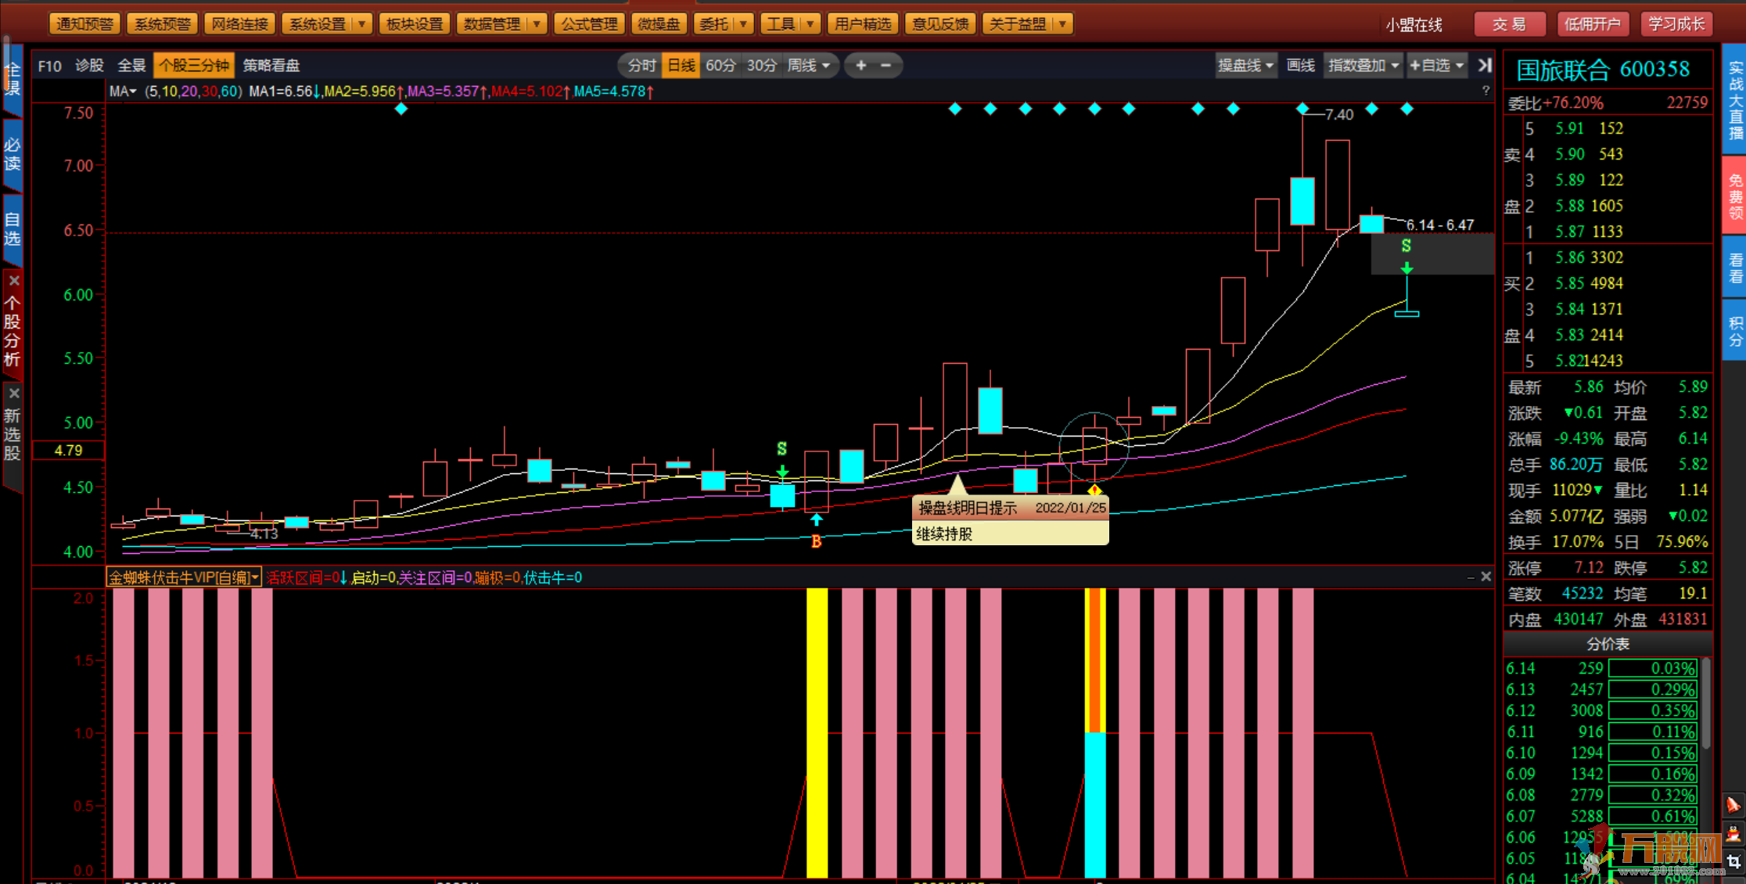This screenshot has width=1746, height=884.
Task: Close the 新选股 side tab
Action: [13, 393]
